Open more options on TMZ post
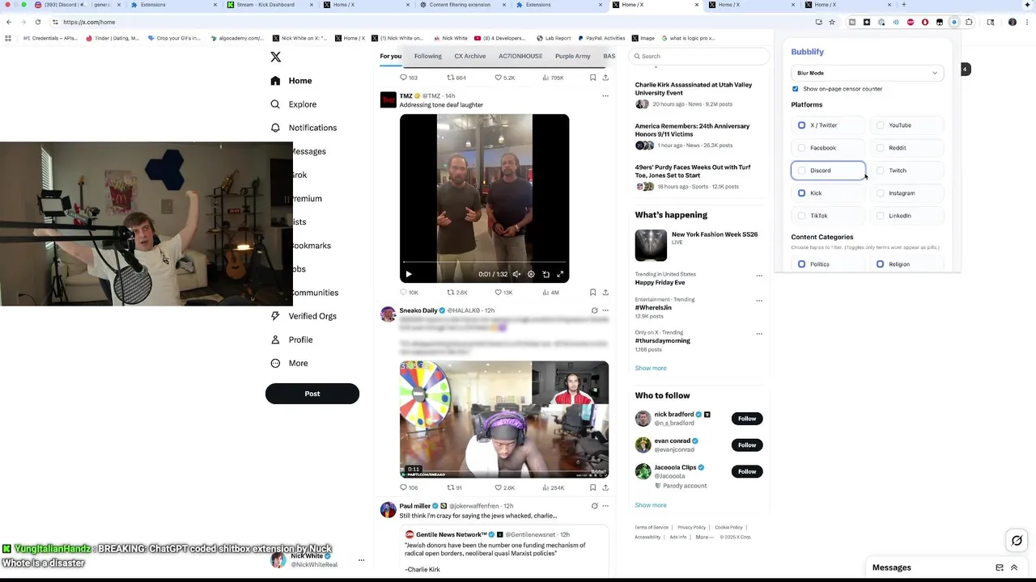The width and height of the screenshot is (1036, 582). 605,95
